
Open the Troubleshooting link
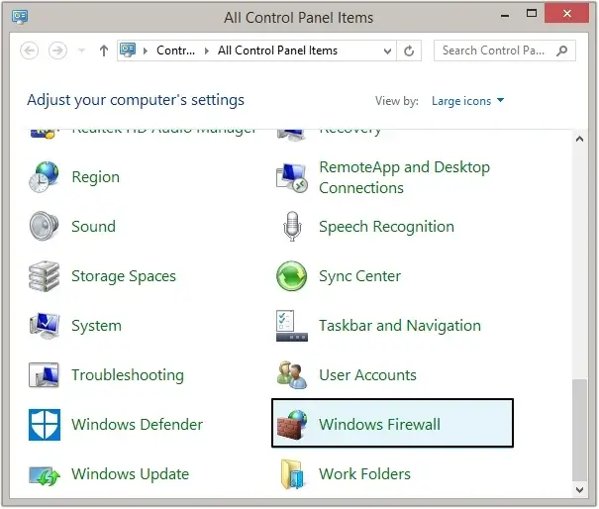coord(128,375)
